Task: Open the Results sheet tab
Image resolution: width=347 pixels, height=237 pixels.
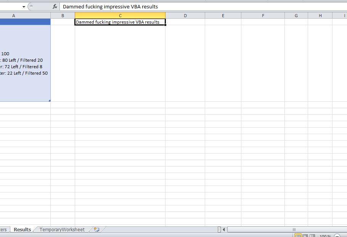Action: pos(22,229)
